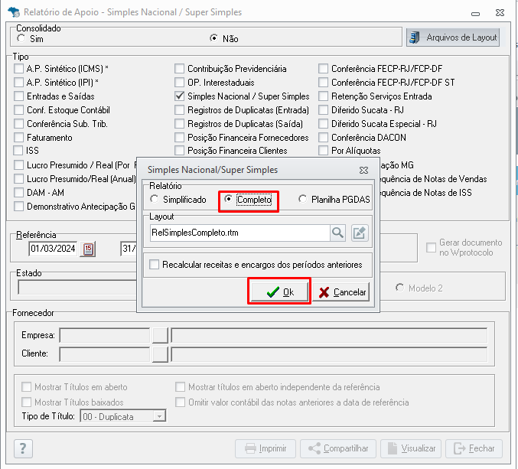
Task: Open Arquivos de Layout button
Action: click(453, 37)
